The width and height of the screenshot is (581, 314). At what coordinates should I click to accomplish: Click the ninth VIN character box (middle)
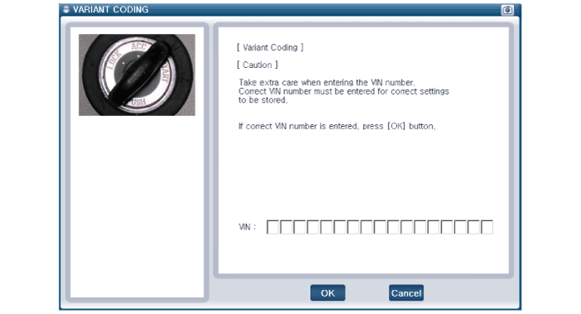click(380, 227)
